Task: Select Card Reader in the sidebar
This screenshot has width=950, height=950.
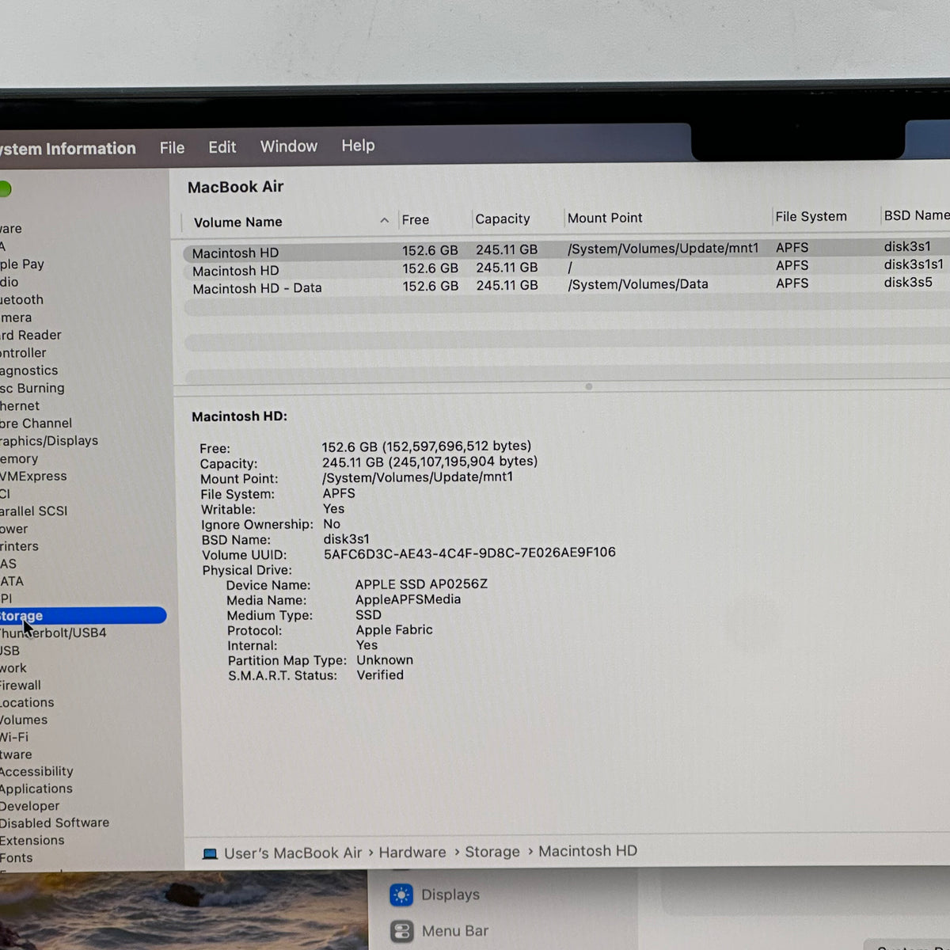Action: (31, 336)
